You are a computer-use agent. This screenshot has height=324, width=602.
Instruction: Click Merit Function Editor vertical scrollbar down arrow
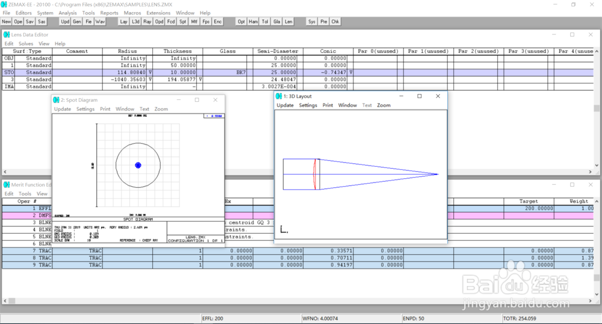click(597, 294)
